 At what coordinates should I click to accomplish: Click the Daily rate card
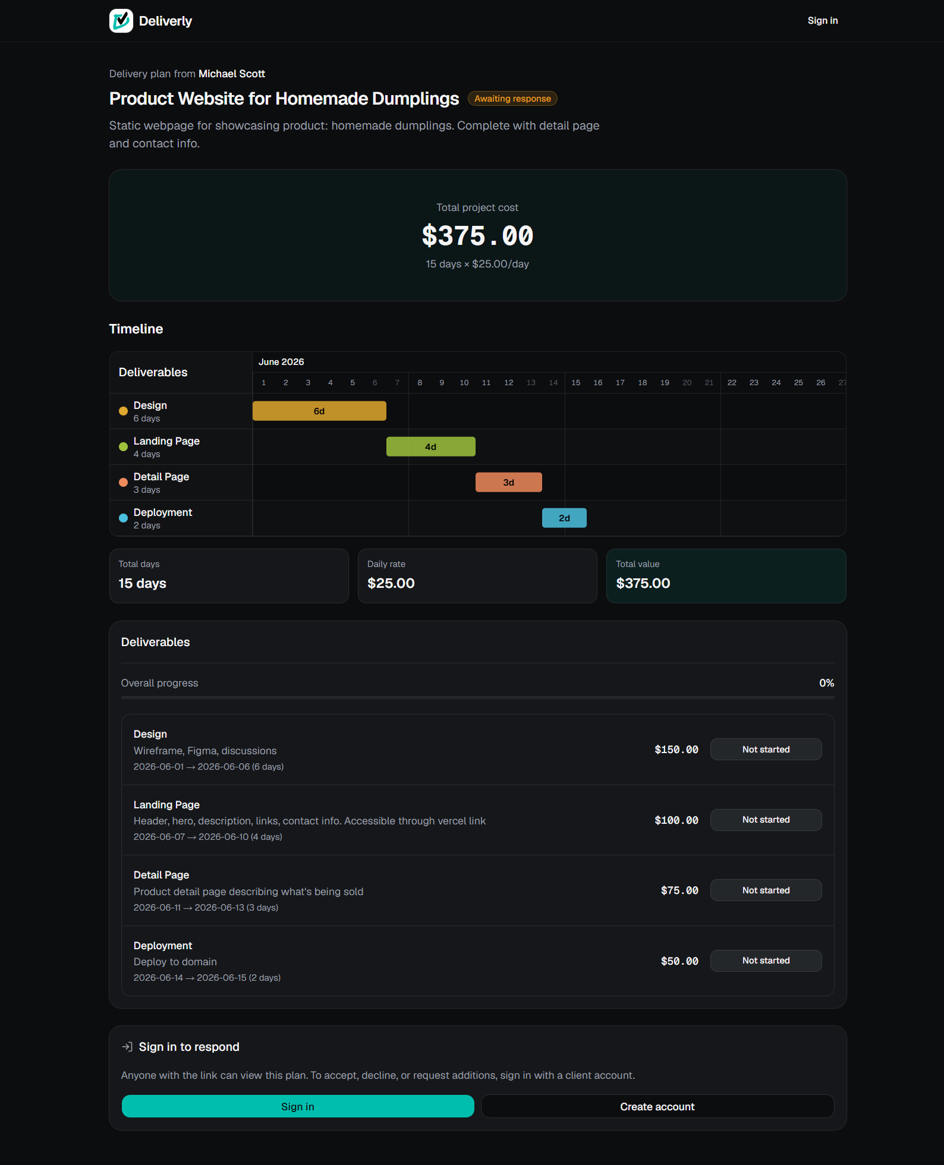pos(477,576)
